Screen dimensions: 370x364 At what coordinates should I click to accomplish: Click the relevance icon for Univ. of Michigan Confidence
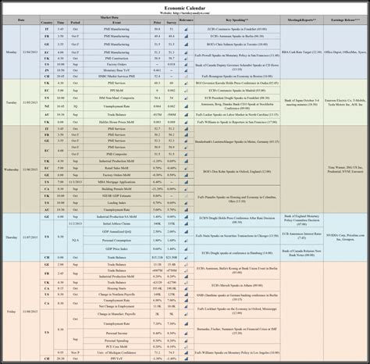[x=186, y=353]
